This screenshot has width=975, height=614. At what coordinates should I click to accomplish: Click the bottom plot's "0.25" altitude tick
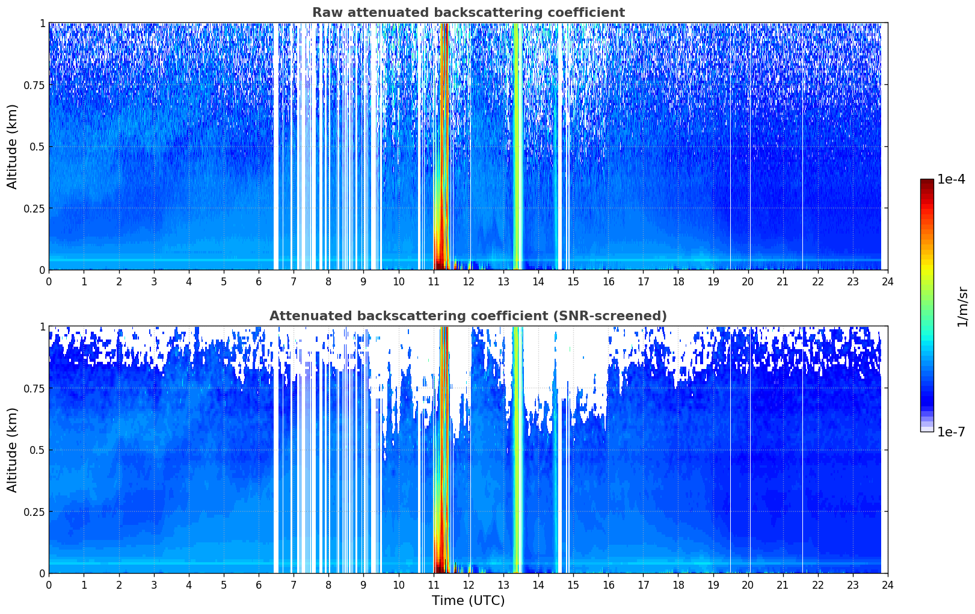point(34,512)
